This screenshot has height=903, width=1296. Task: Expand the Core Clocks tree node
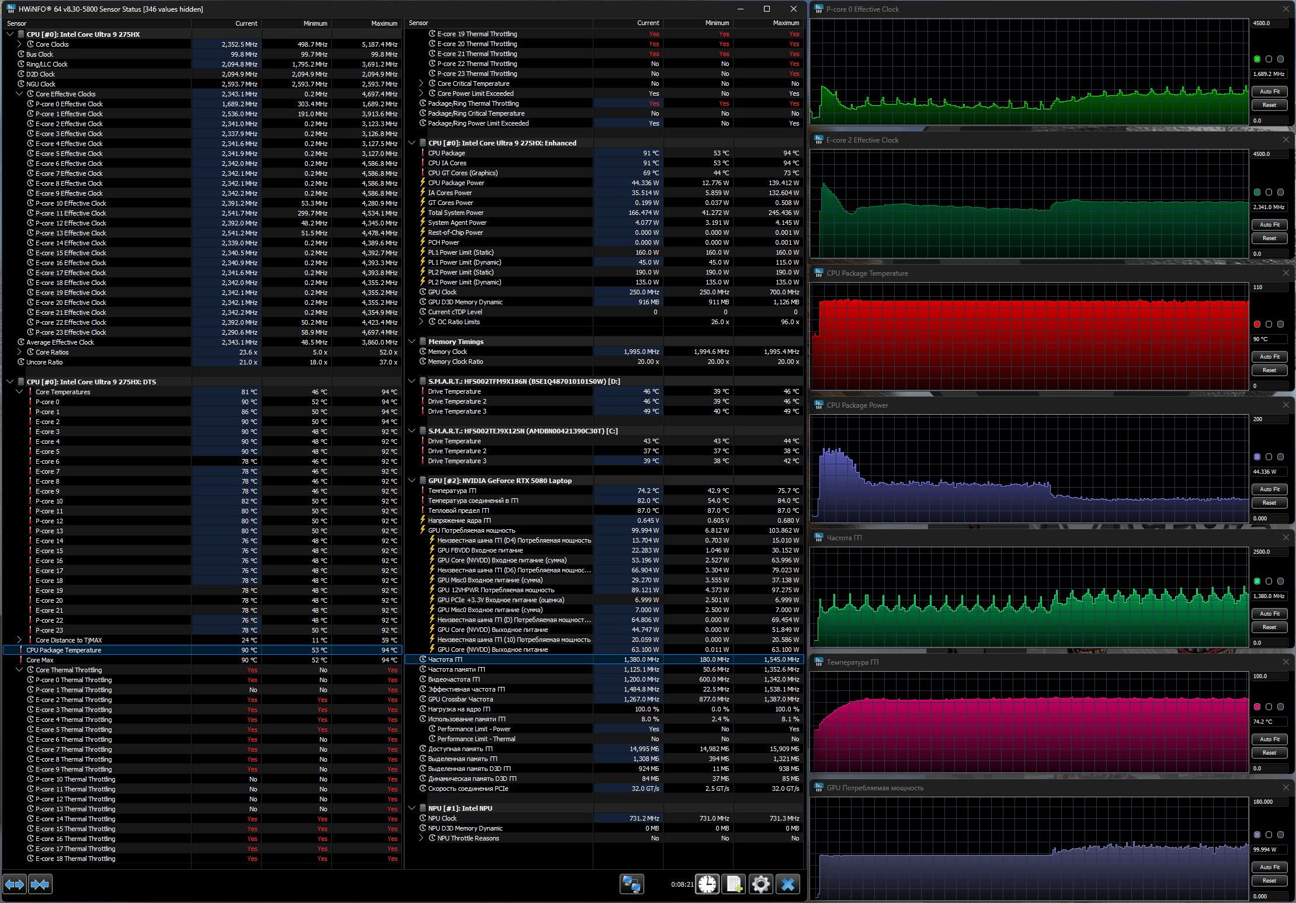[x=19, y=44]
